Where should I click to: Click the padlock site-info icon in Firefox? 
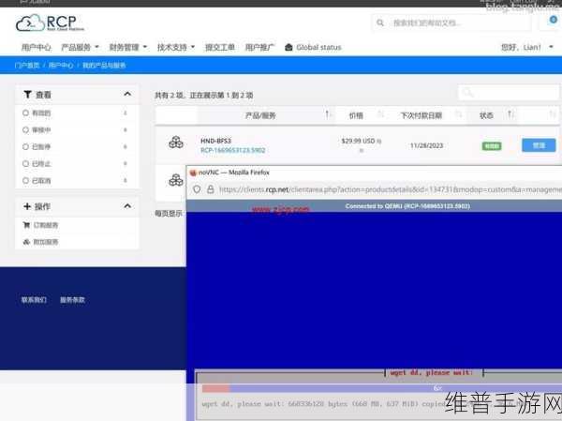(x=211, y=189)
